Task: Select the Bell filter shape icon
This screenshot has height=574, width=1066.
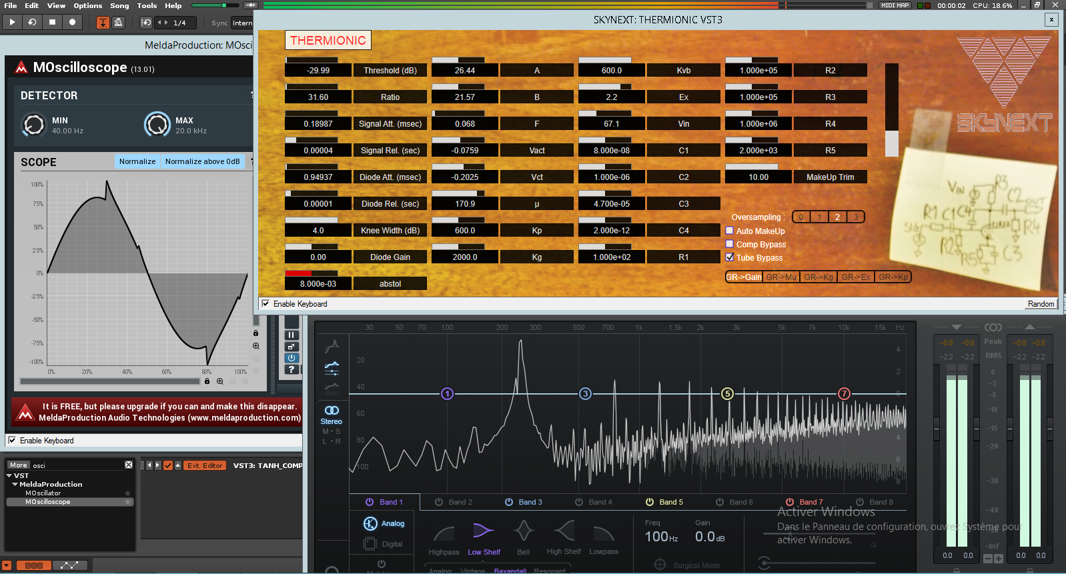Action: point(524,531)
